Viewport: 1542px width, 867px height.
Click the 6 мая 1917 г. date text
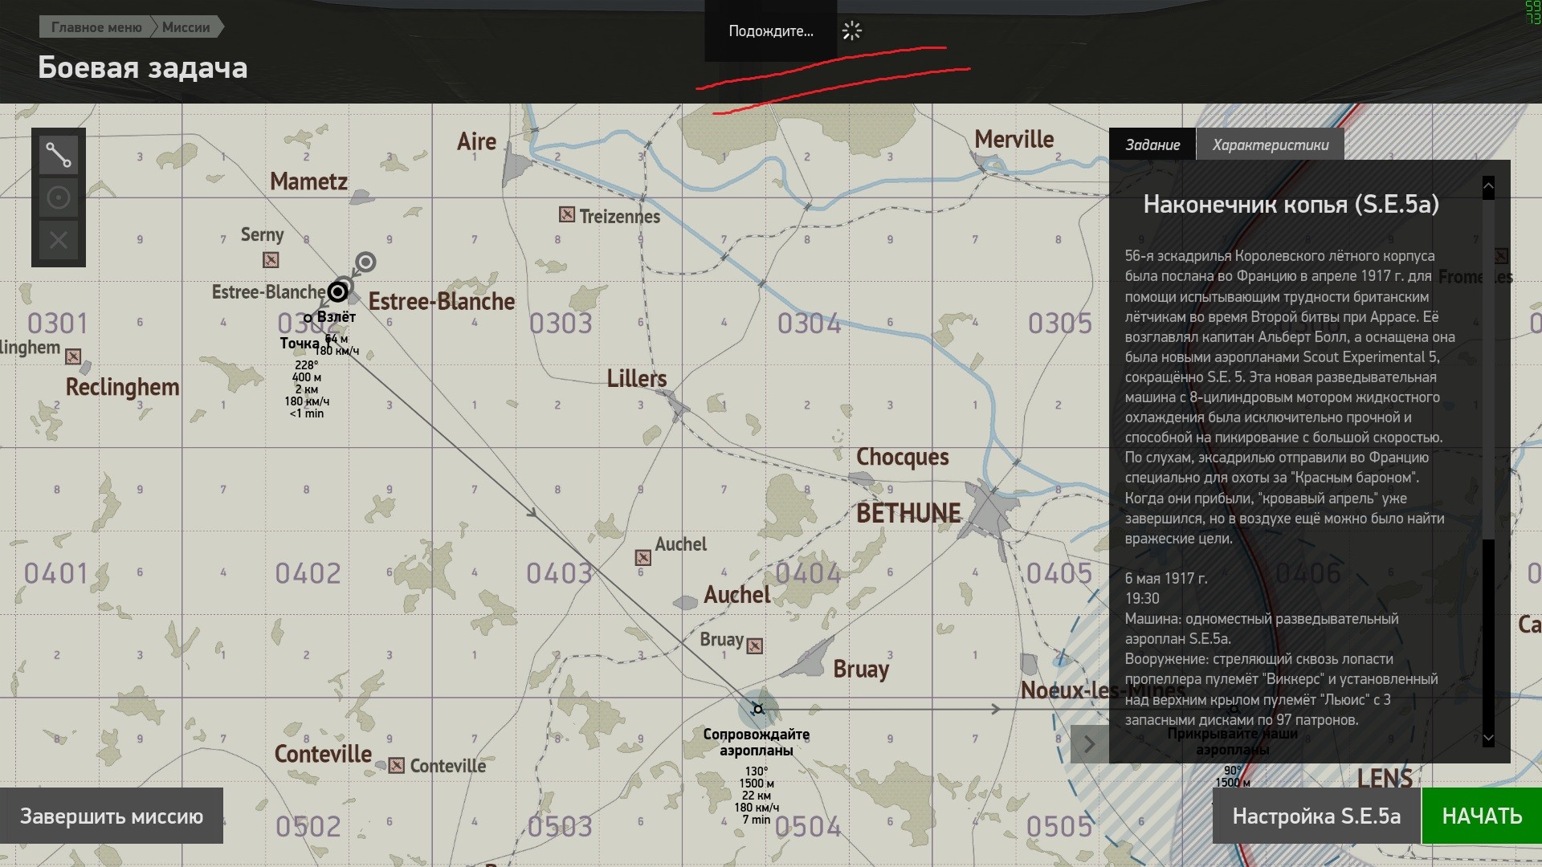(x=1166, y=578)
